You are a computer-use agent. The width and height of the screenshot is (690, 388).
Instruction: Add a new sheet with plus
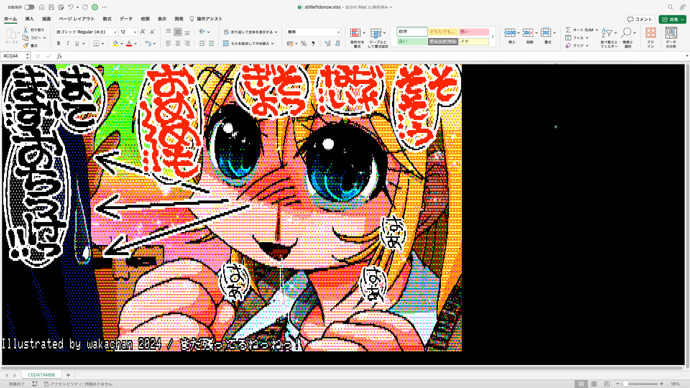[68, 375]
